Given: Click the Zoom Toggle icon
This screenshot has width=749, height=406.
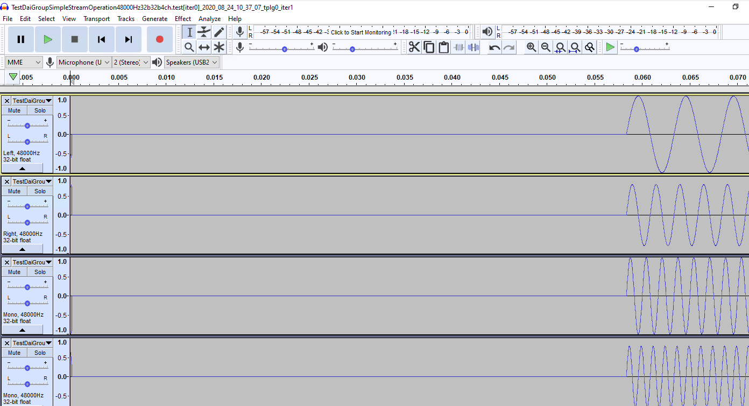Looking at the screenshot, I should (589, 47).
